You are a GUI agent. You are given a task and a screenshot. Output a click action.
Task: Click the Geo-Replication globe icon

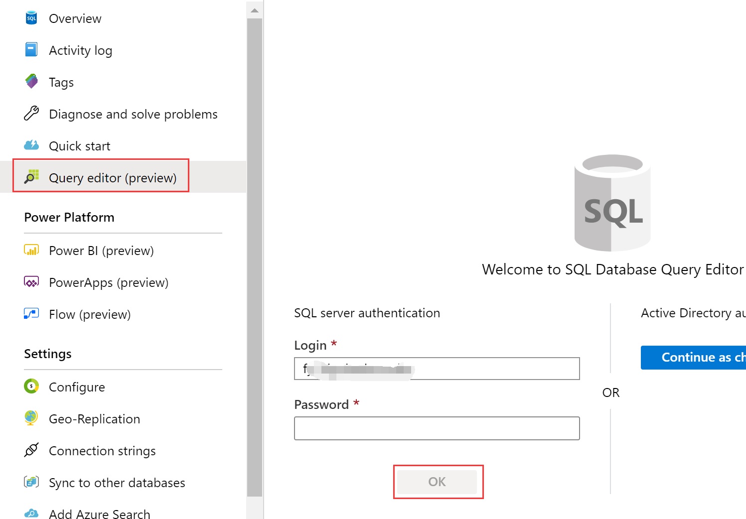pos(31,418)
